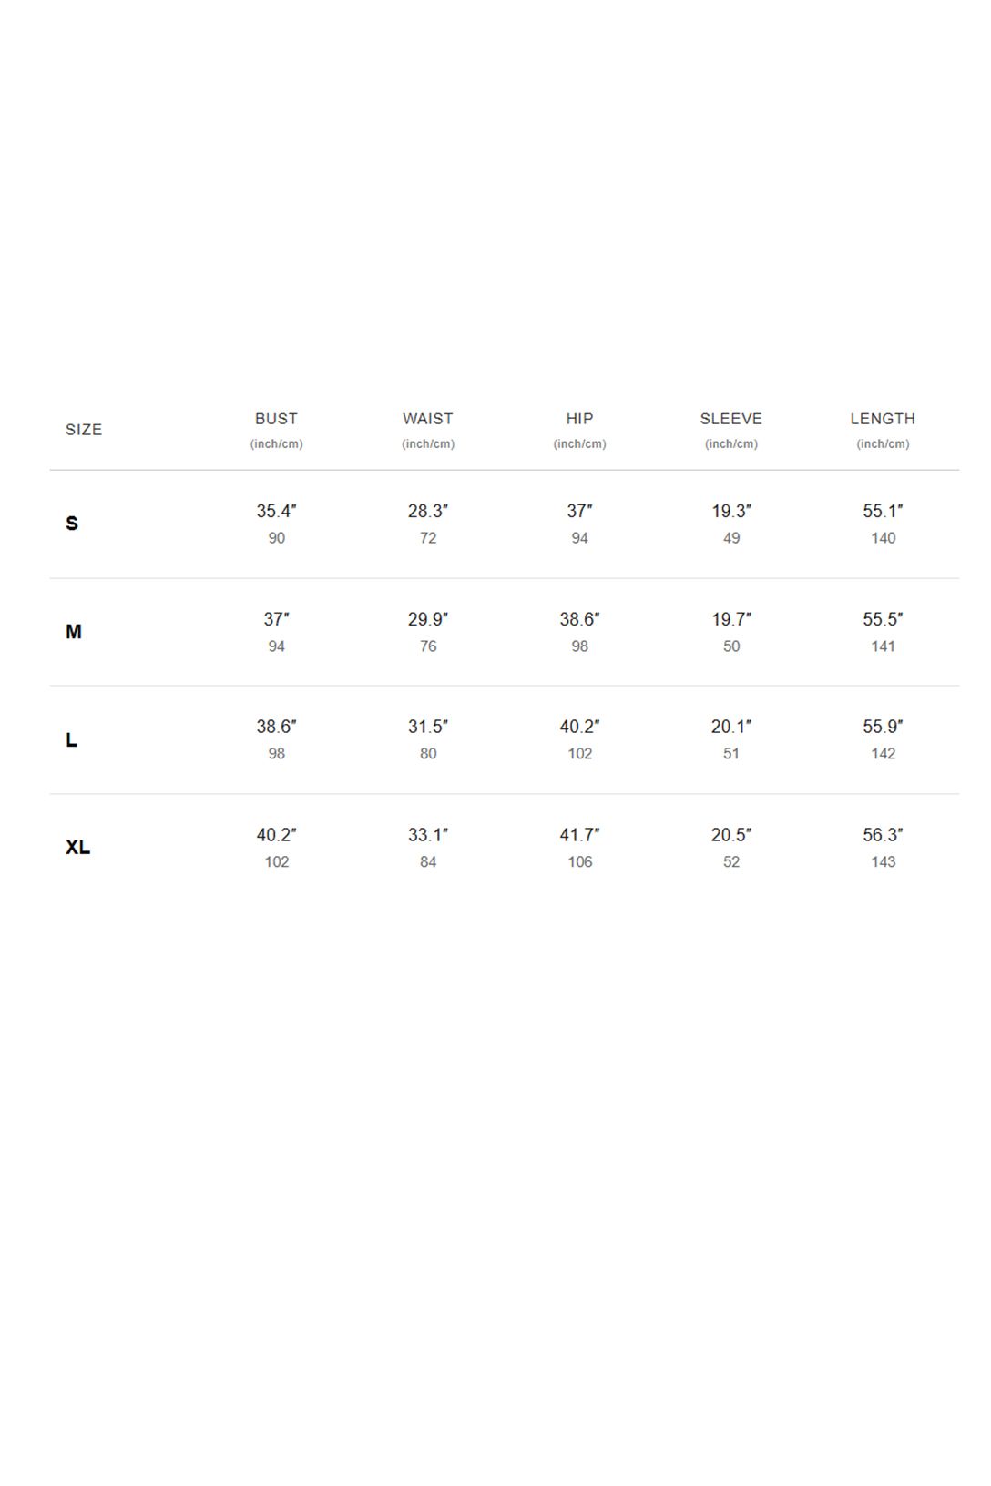This screenshot has width=991, height=1486.
Task: Select the 19.7" sleeve value for M
Action: (x=731, y=619)
